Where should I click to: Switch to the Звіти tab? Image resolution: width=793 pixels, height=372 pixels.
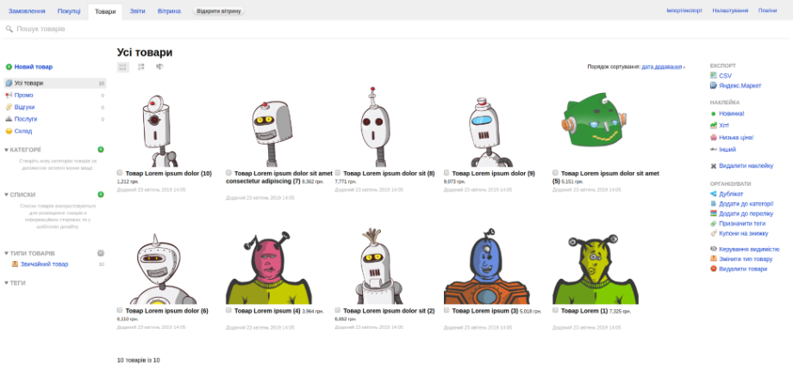tap(137, 11)
